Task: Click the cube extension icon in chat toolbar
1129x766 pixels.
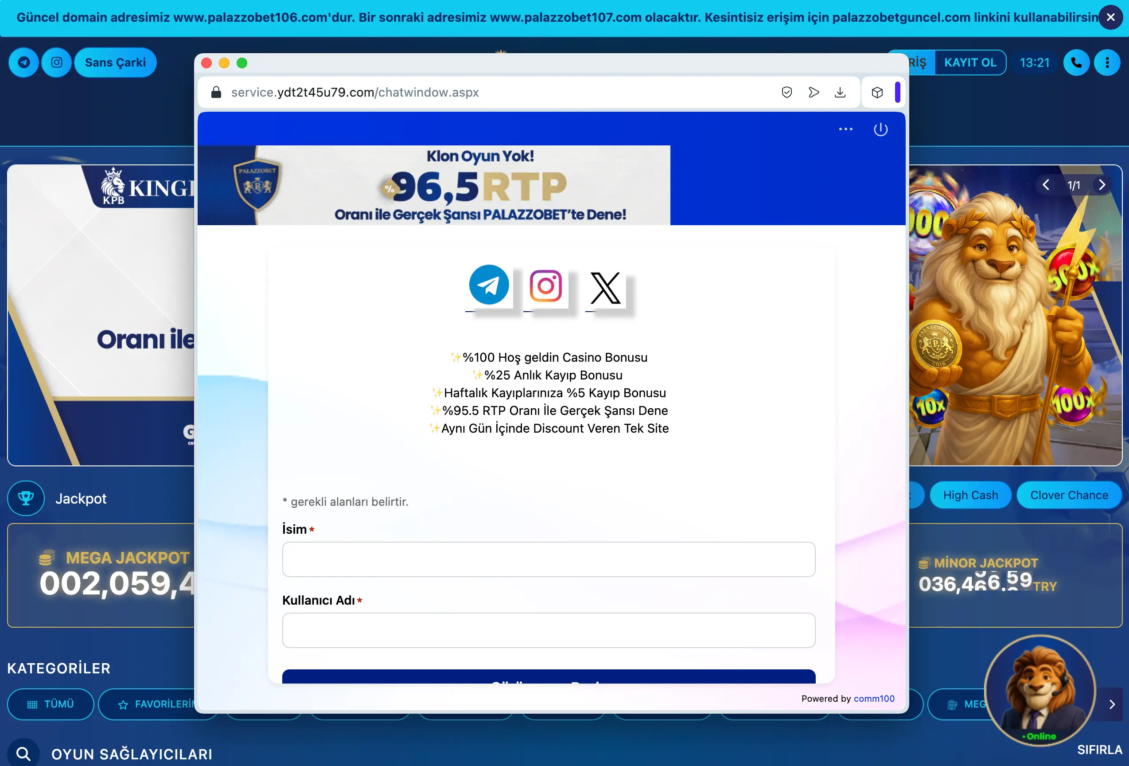Action: tap(877, 92)
